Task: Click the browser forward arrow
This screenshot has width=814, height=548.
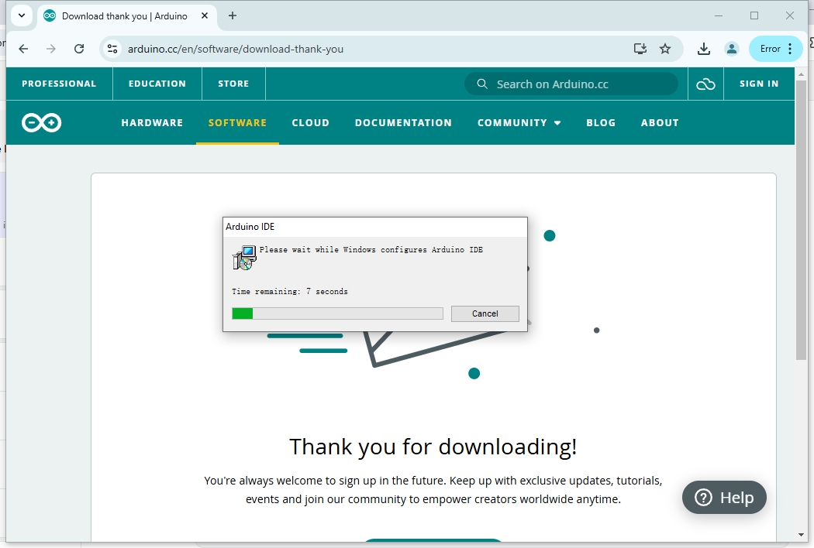Action: click(x=51, y=49)
